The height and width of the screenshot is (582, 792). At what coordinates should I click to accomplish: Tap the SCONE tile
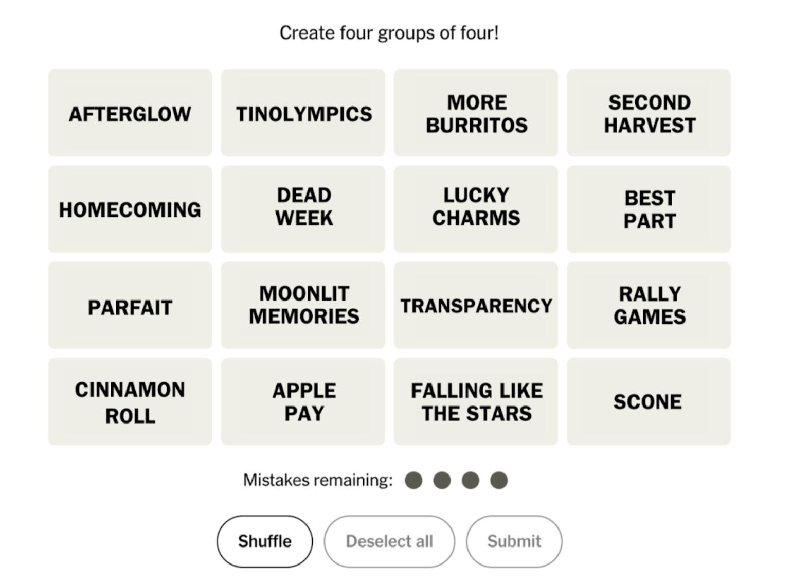(649, 402)
